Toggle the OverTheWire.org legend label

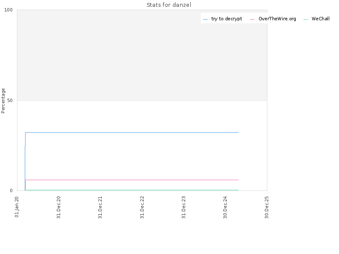277,19
